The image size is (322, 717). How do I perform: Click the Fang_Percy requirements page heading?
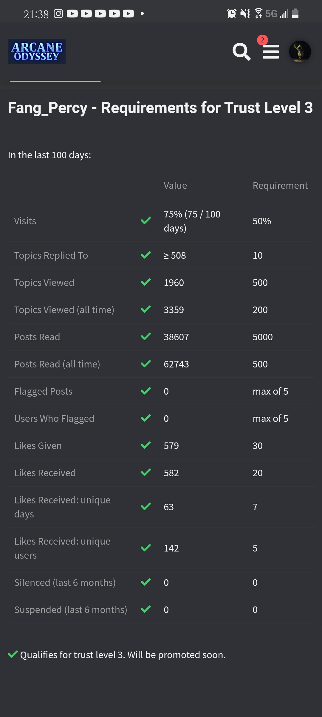[x=160, y=108]
